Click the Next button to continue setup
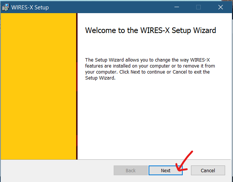233x182 pixels. (165, 170)
